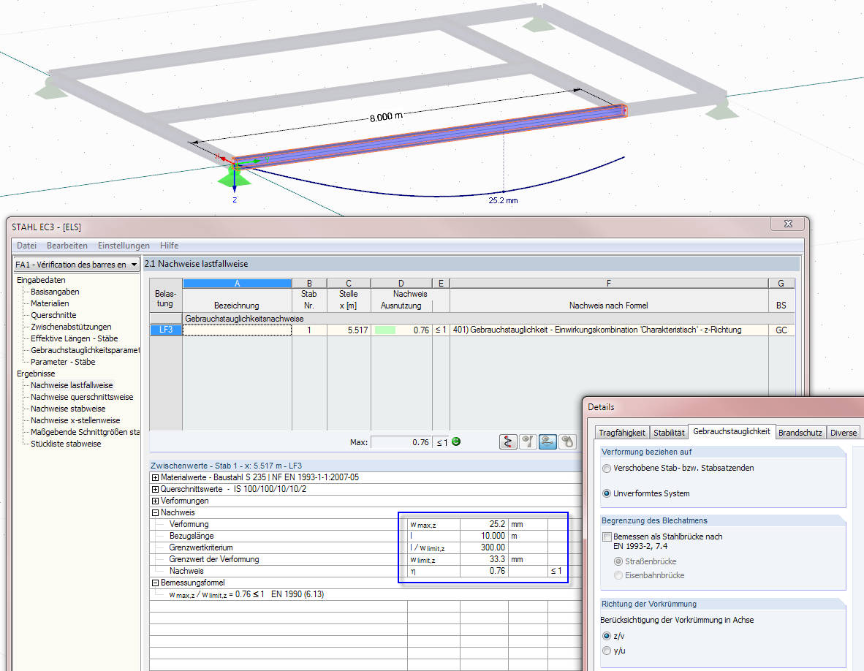Collapse the Bemessungsformel section

(x=156, y=583)
